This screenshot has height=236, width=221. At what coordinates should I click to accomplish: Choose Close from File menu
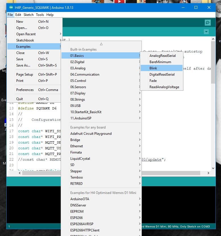34,53
